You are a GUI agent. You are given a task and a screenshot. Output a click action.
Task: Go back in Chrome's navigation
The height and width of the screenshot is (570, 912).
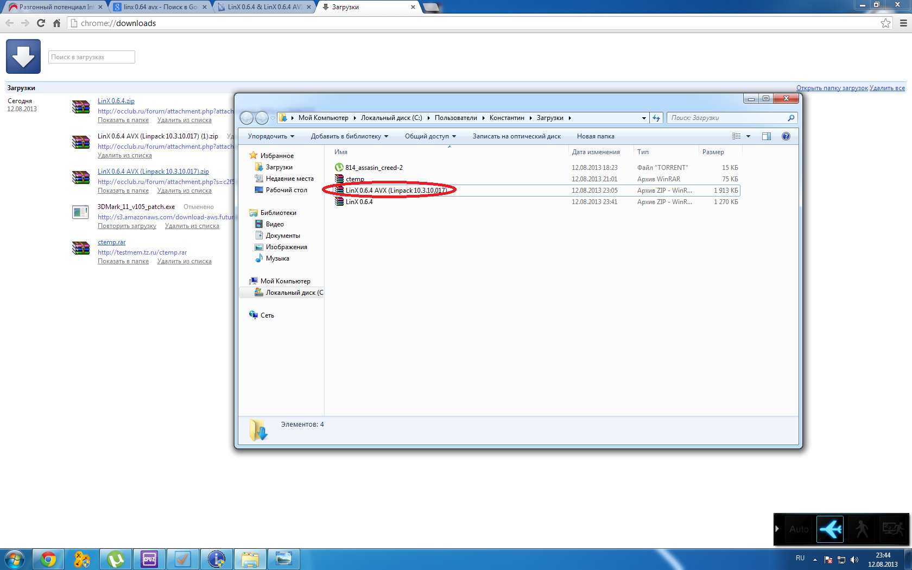coord(9,23)
